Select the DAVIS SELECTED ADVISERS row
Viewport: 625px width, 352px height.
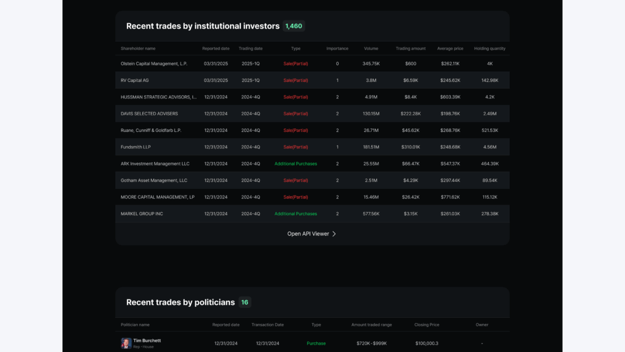(x=312, y=114)
